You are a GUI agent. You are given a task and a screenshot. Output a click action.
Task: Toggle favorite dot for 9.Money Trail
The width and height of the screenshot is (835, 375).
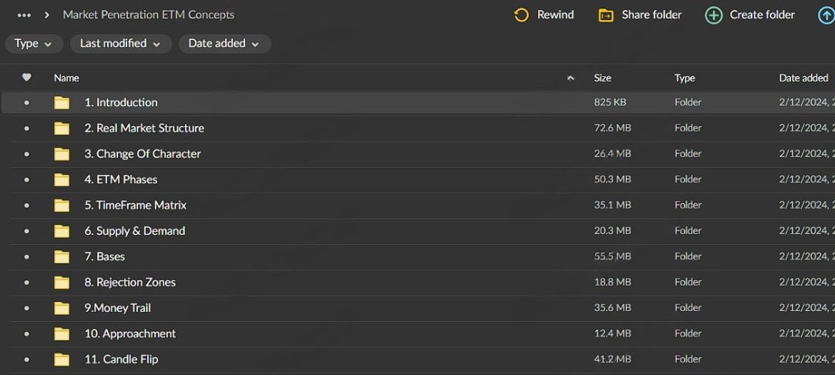[x=27, y=308]
